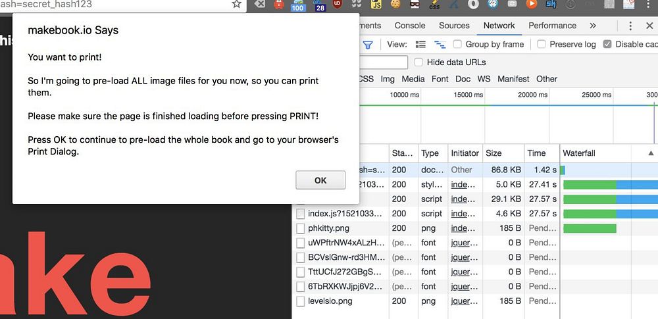Toggle the overview waterfall view icon
Screen dimensions: 658x319
(x=440, y=45)
